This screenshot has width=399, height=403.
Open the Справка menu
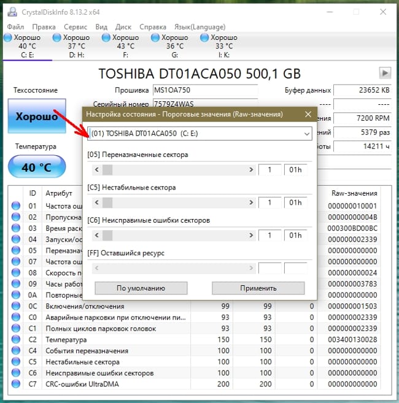[153, 27]
